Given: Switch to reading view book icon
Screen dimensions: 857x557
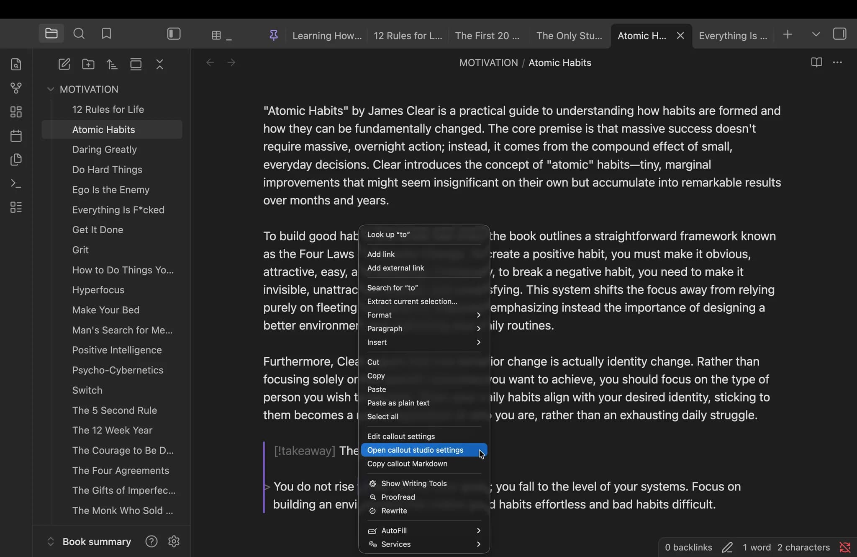Looking at the screenshot, I should (x=816, y=62).
